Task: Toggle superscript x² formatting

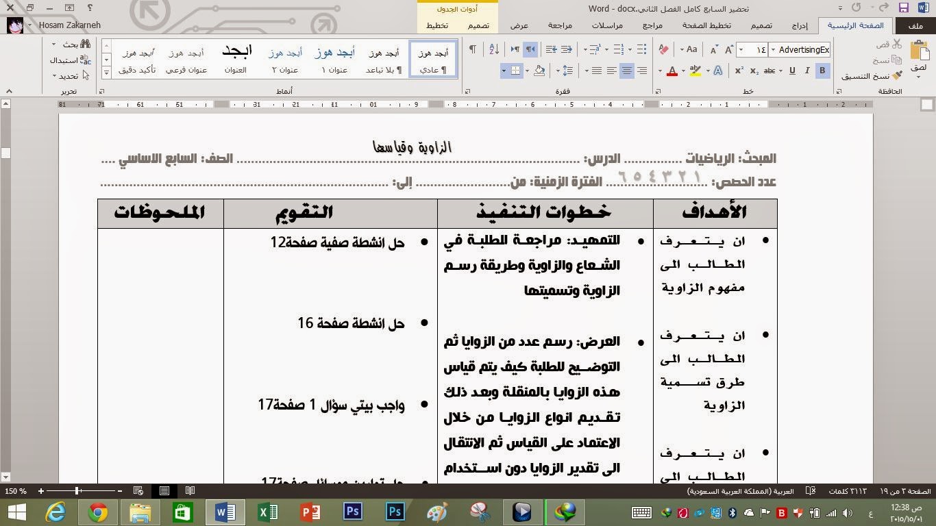Action: pos(739,71)
